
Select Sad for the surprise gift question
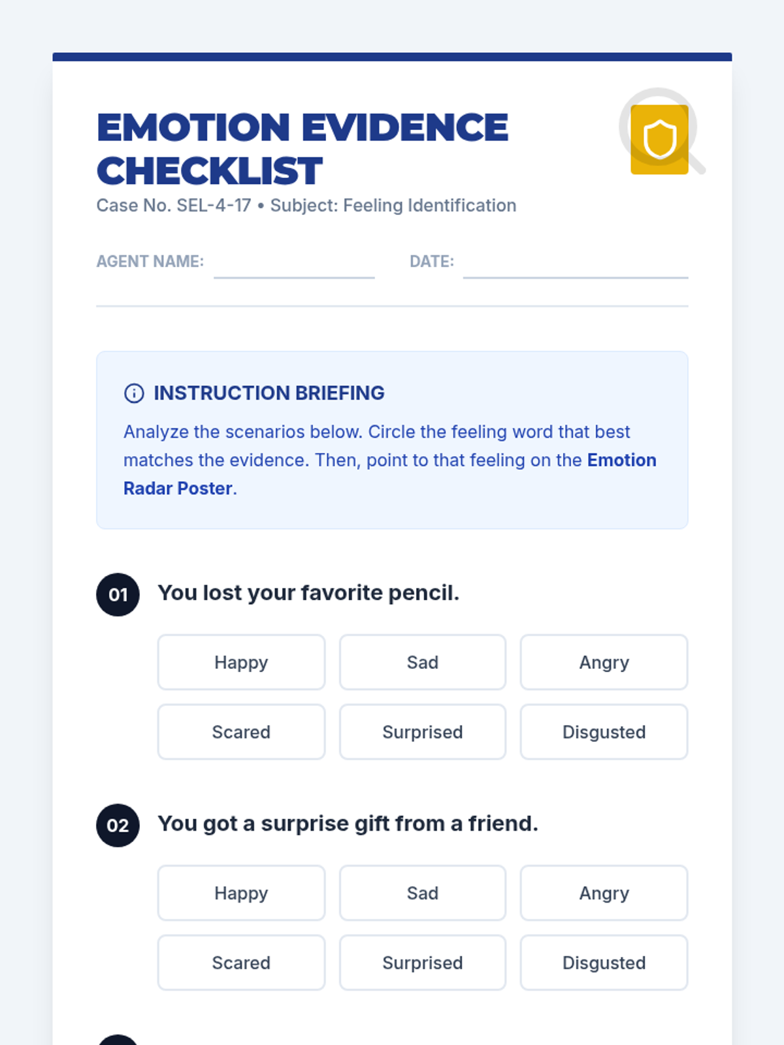tap(422, 893)
